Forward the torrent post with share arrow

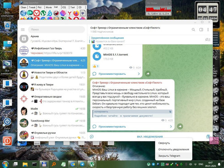tap(148, 73)
